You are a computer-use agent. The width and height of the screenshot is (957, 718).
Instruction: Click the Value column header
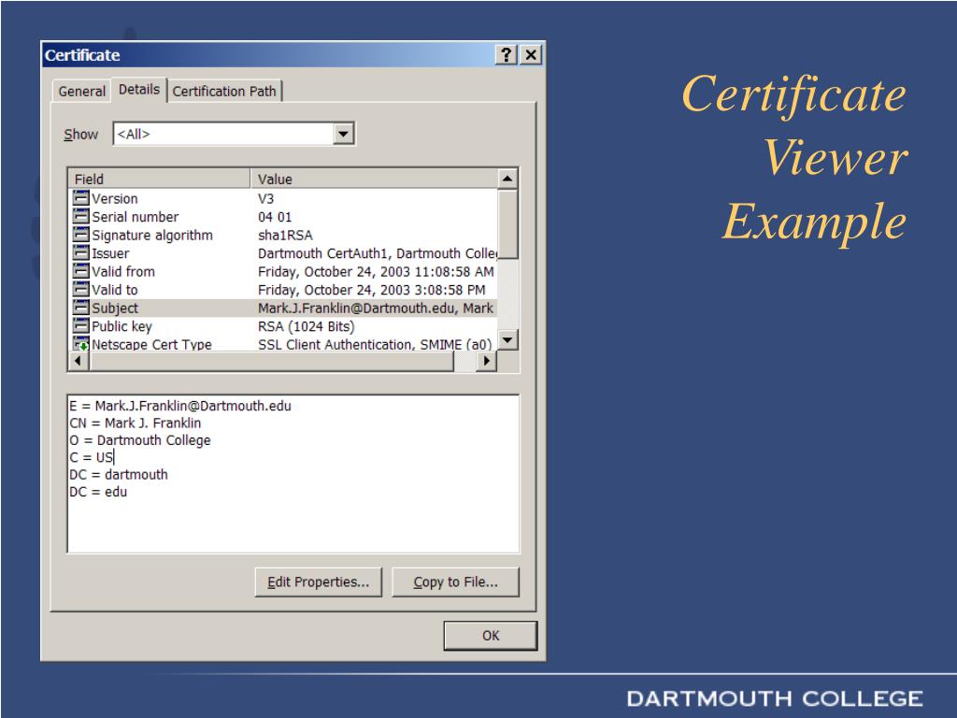[x=374, y=179]
